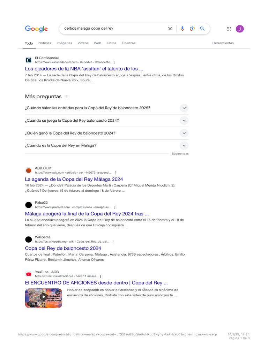Open the purple J account avatar
The height and width of the screenshot is (357, 268).
[x=240, y=29]
